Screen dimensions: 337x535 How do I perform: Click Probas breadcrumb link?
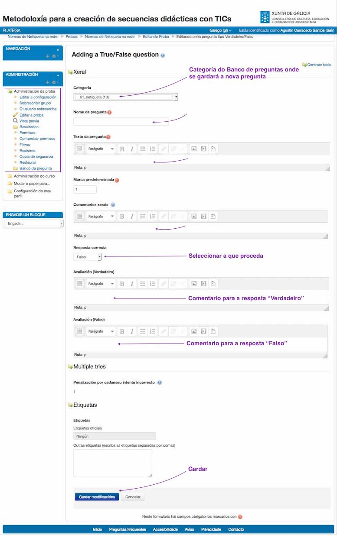click(x=72, y=37)
